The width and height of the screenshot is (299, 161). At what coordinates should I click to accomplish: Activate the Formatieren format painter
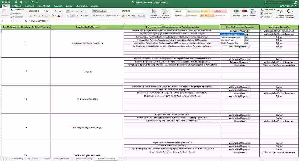pyautogui.click(x=16, y=17)
